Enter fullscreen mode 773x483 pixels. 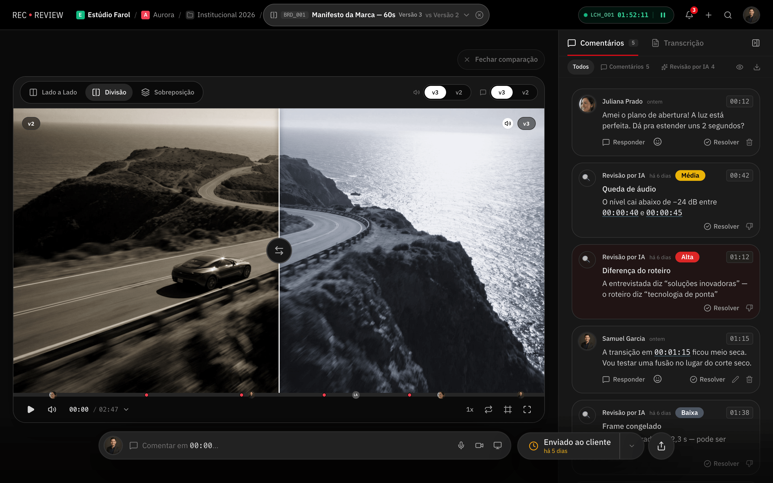click(x=527, y=409)
